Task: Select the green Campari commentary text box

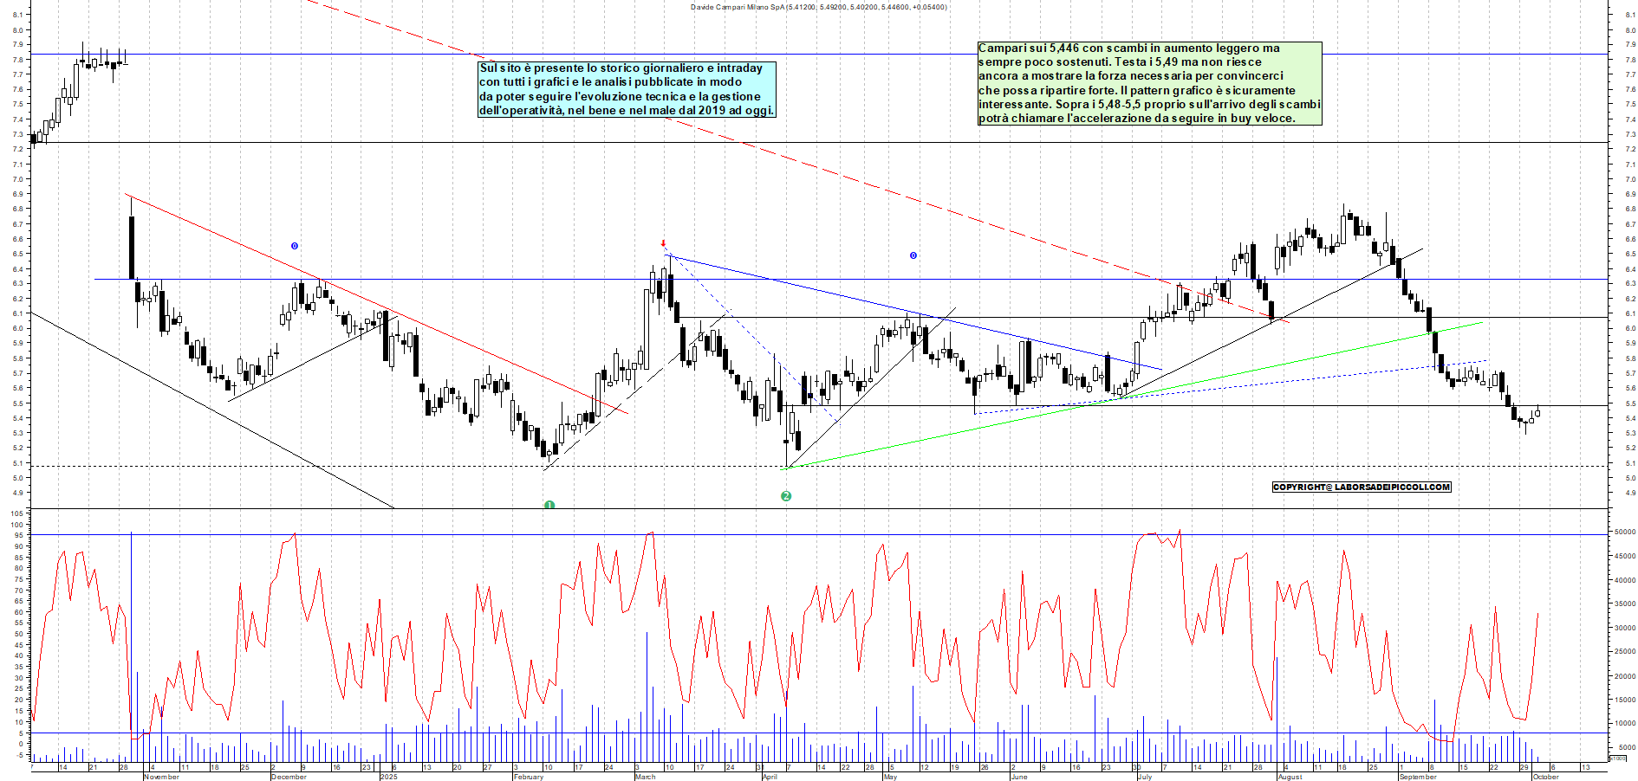Action: [x=1149, y=83]
